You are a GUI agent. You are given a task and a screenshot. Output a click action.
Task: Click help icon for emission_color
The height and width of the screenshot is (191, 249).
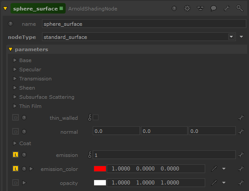24,169
